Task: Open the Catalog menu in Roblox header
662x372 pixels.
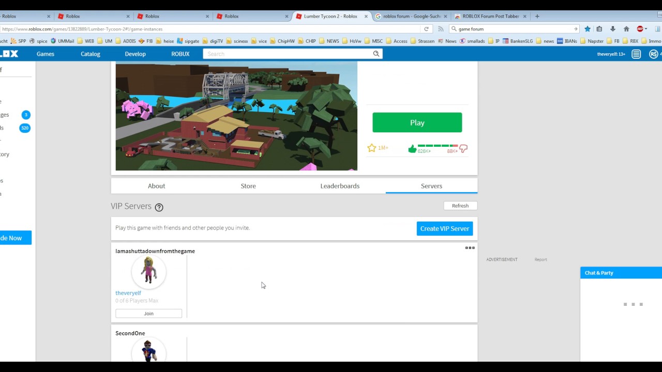Action: (x=91, y=54)
